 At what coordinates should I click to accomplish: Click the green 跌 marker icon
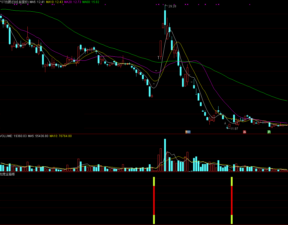(269, 132)
